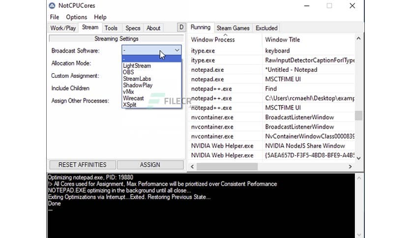Screen dimensions: 411x238
Task: Select the itype.exe row titled keyboard
Action: pyautogui.click(x=271, y=51)
